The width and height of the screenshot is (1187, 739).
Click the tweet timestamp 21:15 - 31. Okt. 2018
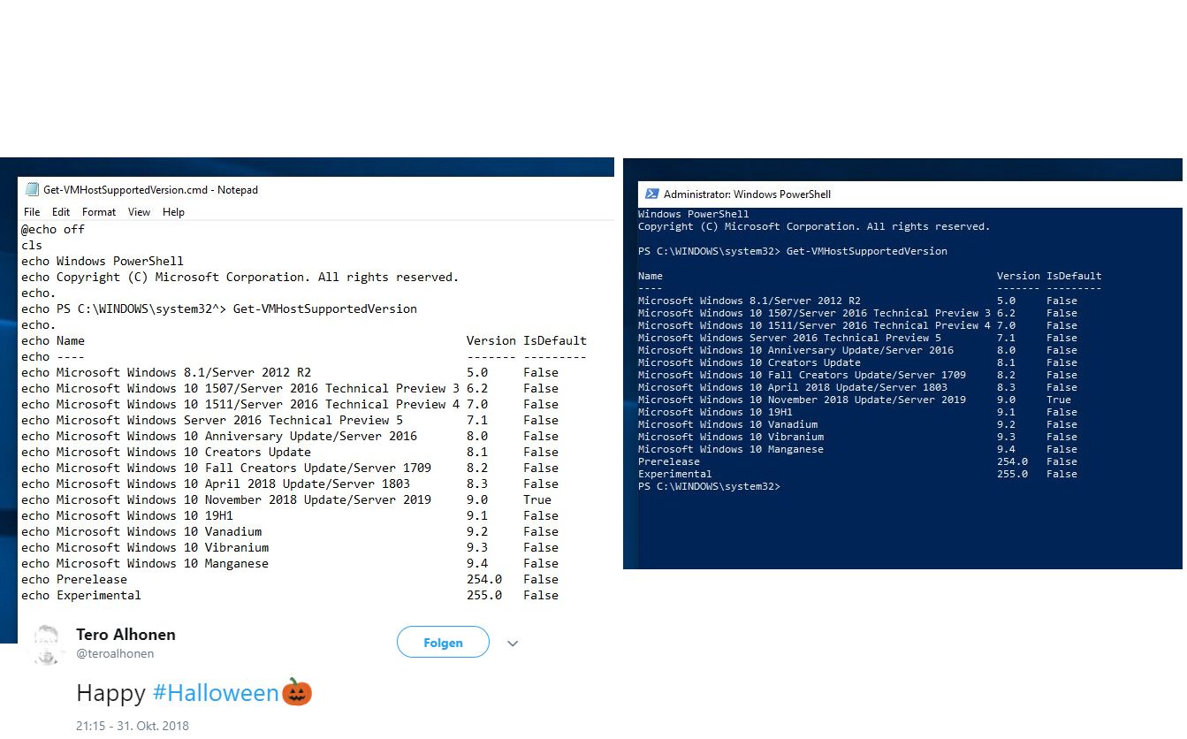coord(133,726)
